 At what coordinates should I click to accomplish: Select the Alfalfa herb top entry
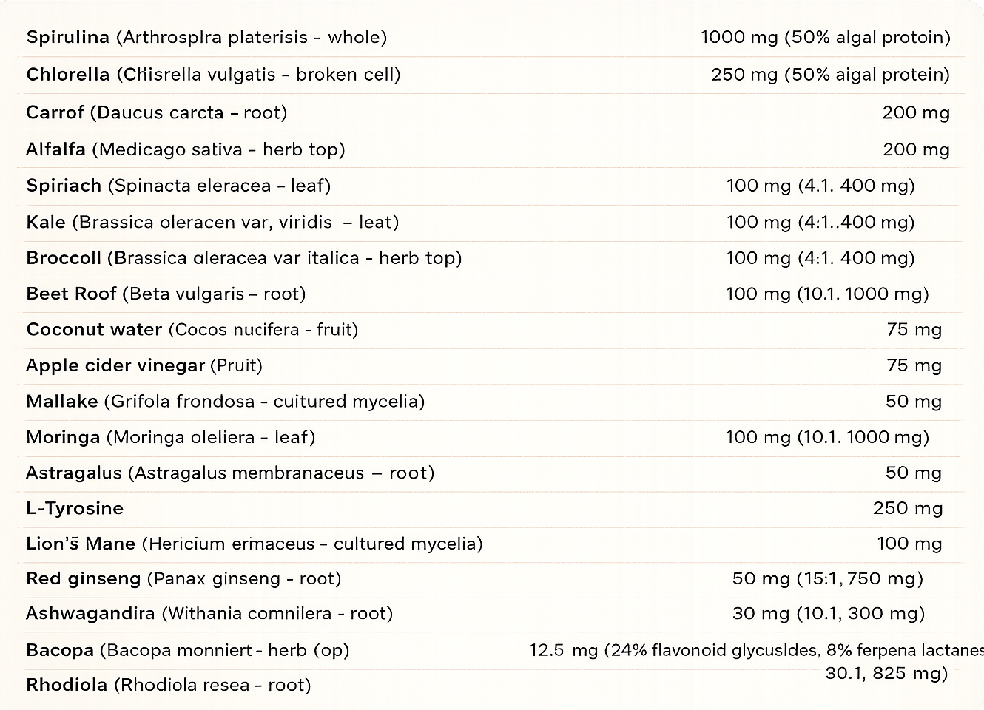click(186, 149)
